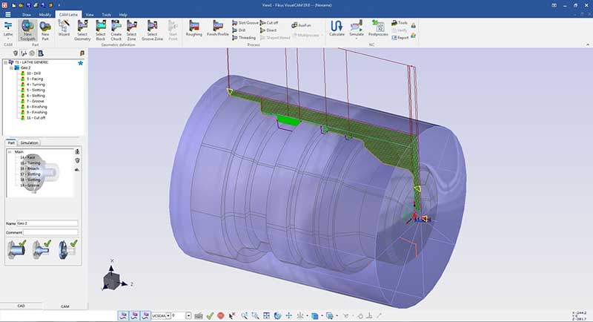Click the Report button
The height and width of the screenshot is (322, 593).
point(401,36)
